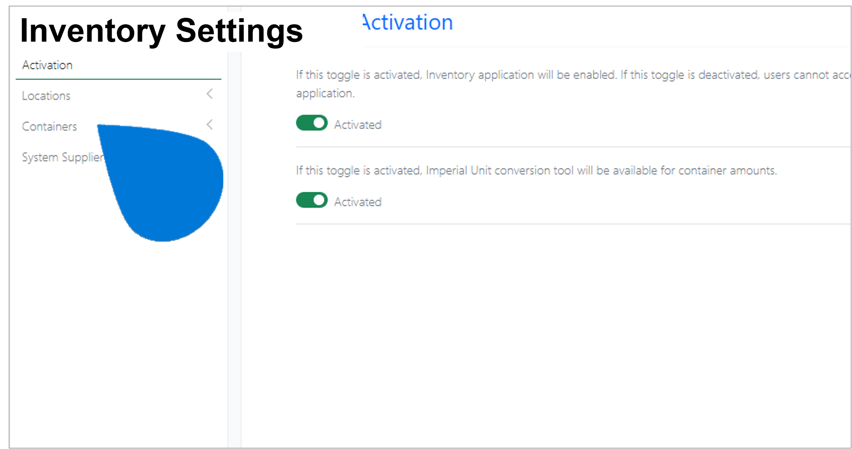Select Locations in the sidebar
852x449 pixels.
tap(46, 96)
